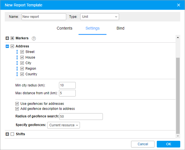Collapse the Address section
The height and width of the screenshot is (150, 185).
coord(7,46)
